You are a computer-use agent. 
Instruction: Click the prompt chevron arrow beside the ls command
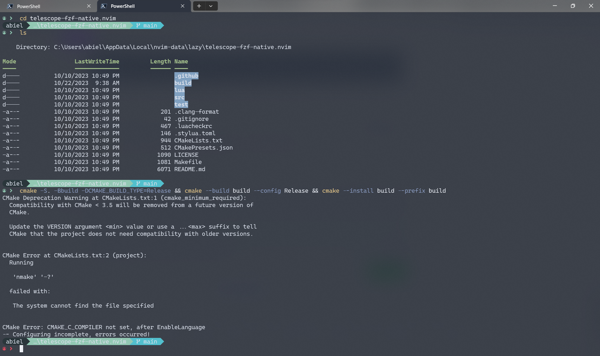(11, 32)
